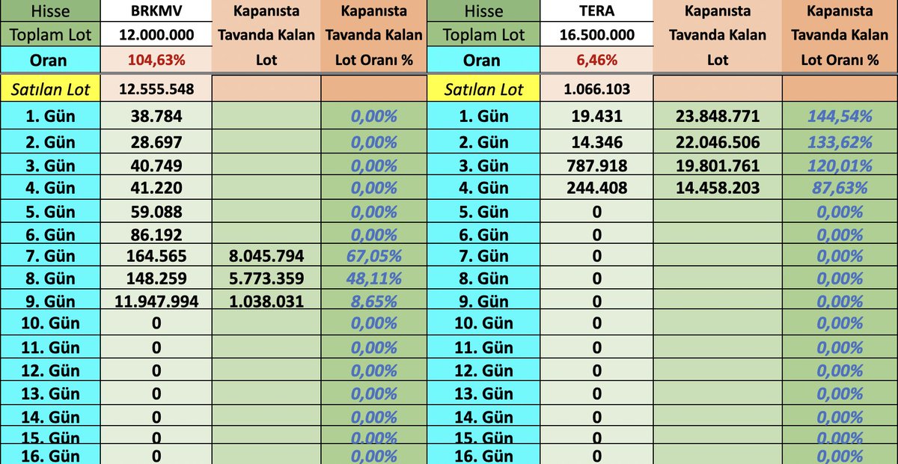Select the 164.565 cell in BRKMV day 7
The image size is (898, 464).
pyautogui.click(x=156, y=256)
